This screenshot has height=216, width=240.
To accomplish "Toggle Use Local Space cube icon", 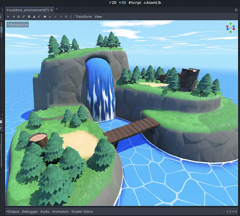I will click(45, 16).
